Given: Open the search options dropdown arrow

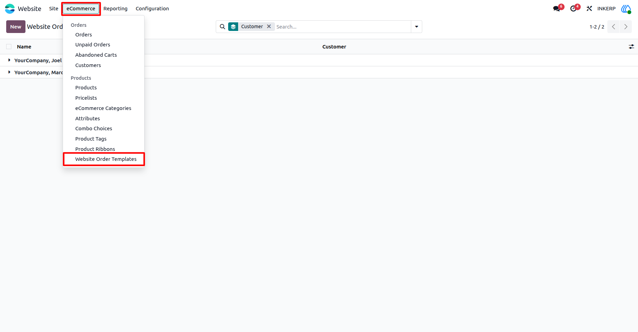Looking at the screenshot, I should pyautogui.click(x=416, y=27).
